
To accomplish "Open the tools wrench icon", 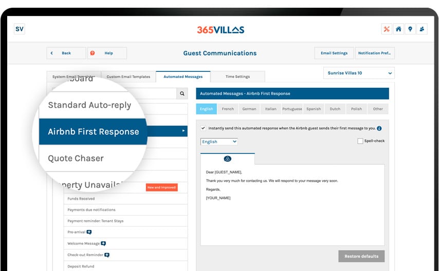I will (387, 29).
